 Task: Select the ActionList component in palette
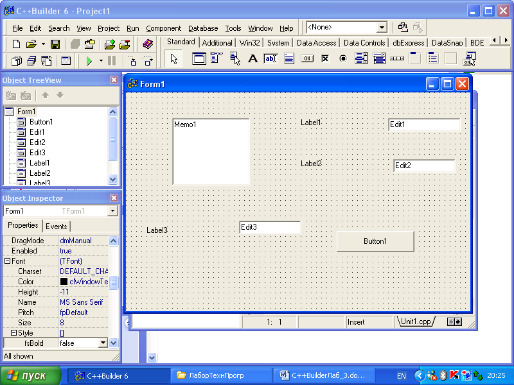[469, 59]
